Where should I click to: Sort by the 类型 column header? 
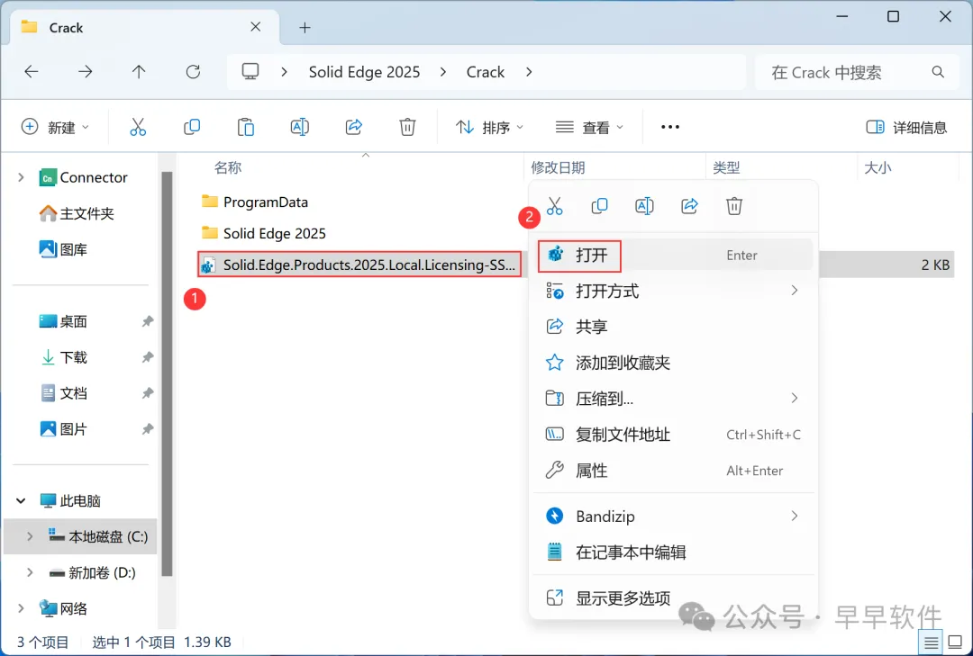tap(727, 167)
